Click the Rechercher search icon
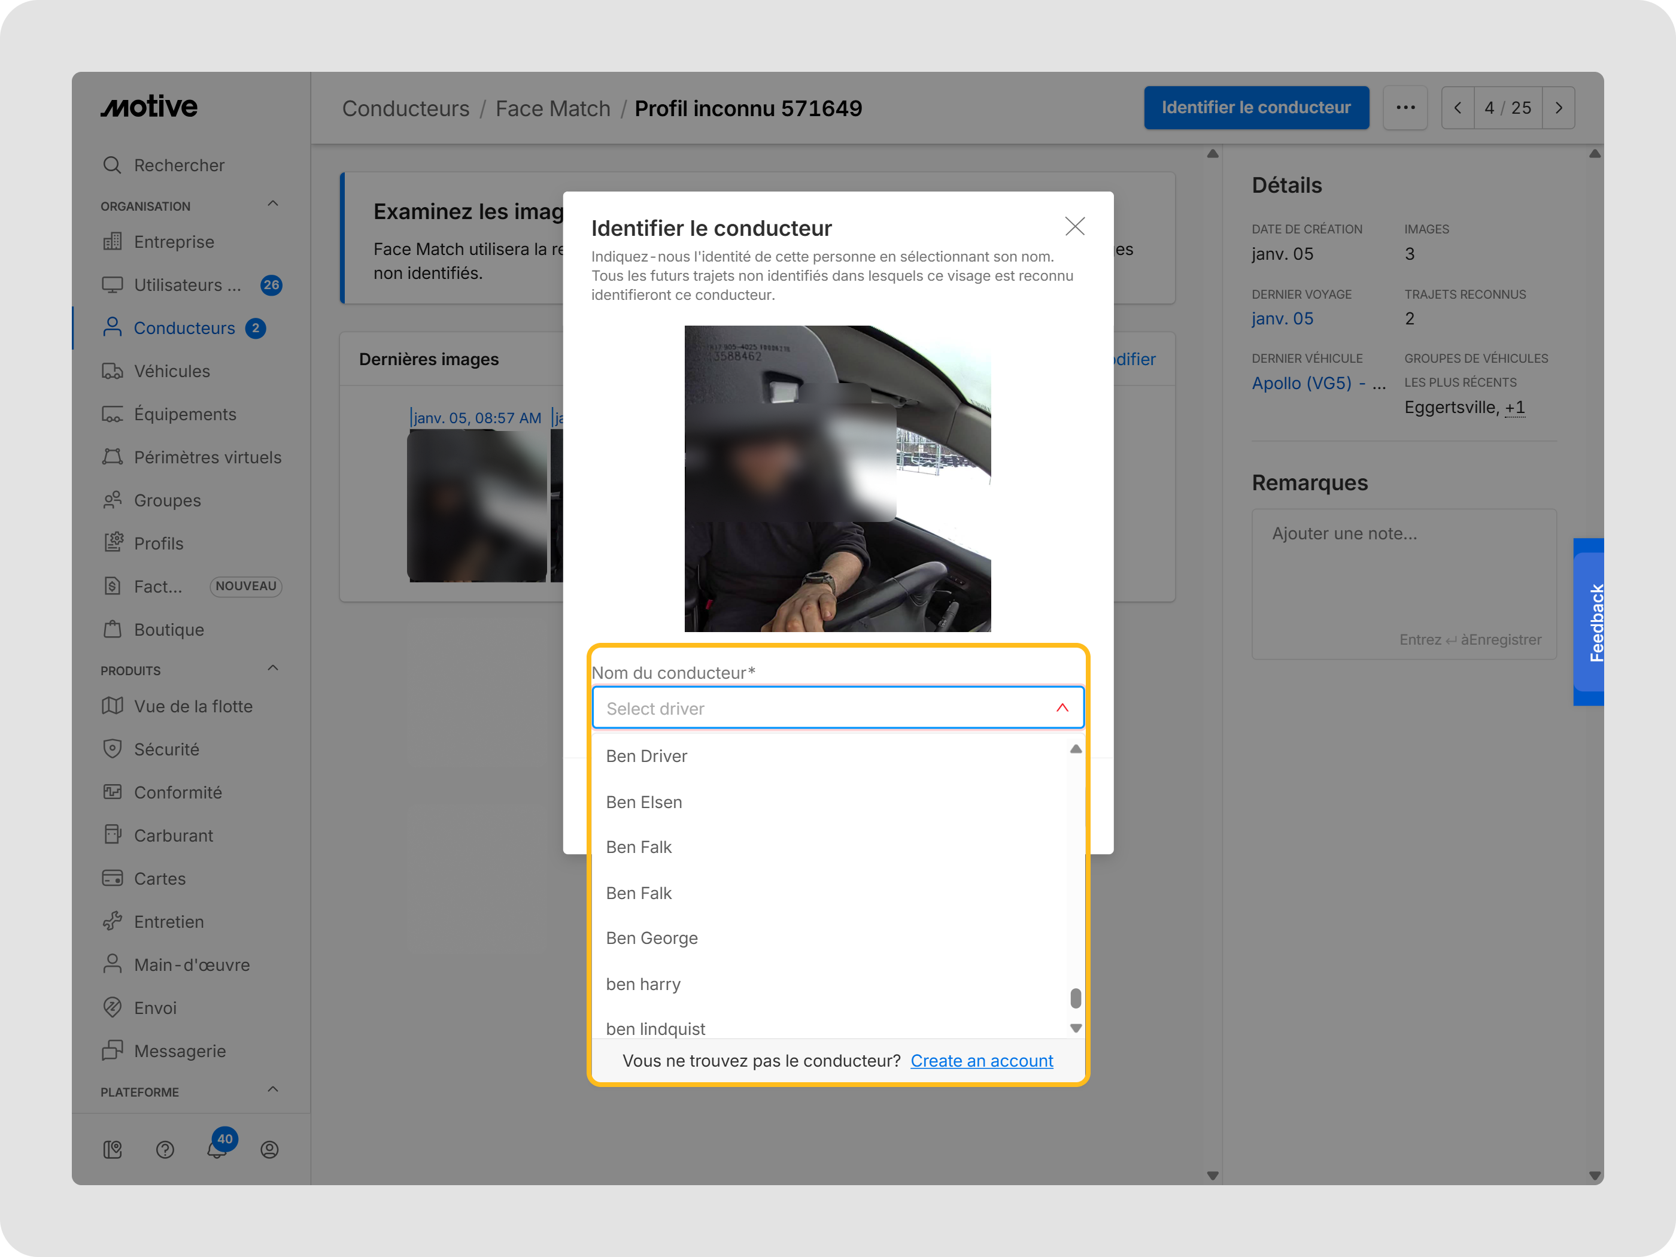Viewport: 1676px width, 1257px height. click(112, 165)
